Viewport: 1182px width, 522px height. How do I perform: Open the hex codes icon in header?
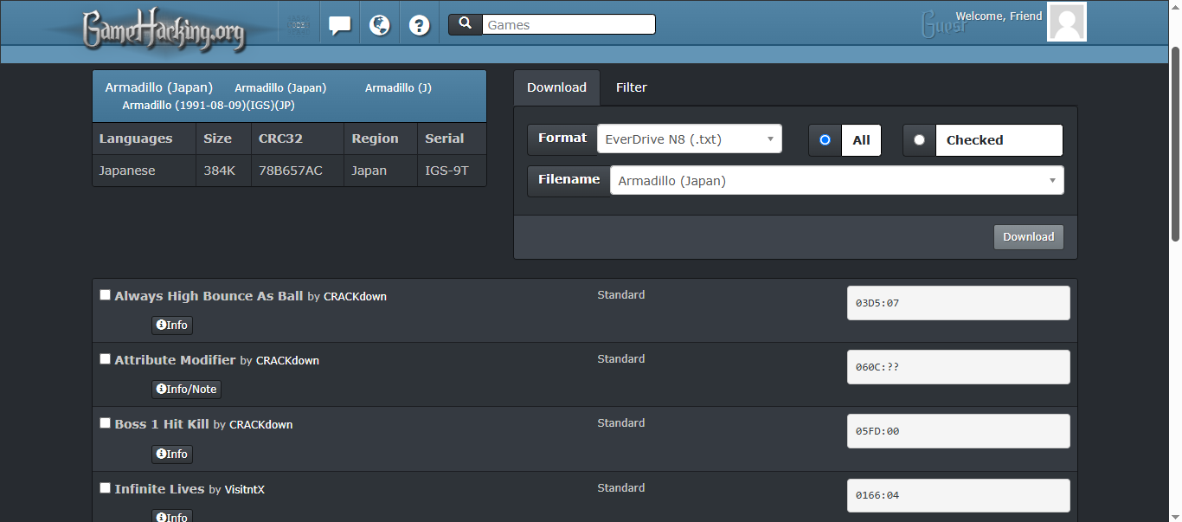click(x=299, y=25)
